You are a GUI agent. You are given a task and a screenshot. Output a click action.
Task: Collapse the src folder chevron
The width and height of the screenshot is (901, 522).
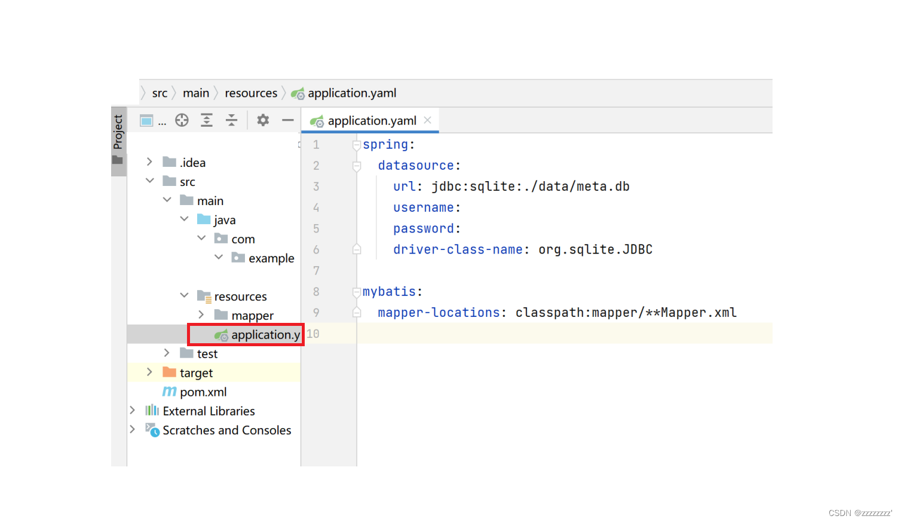pyautogui.click(x=149, y=181)
